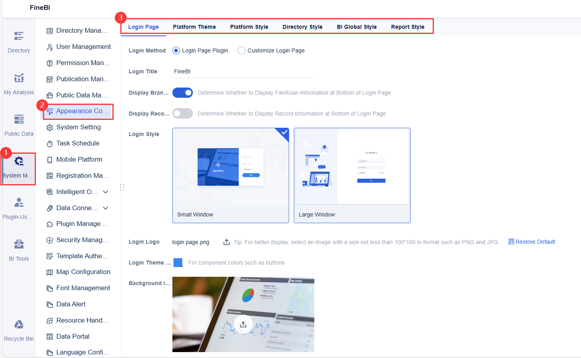The image size is (581, 358).
Task: Select the Large Window login style
Action: (352, 175)
